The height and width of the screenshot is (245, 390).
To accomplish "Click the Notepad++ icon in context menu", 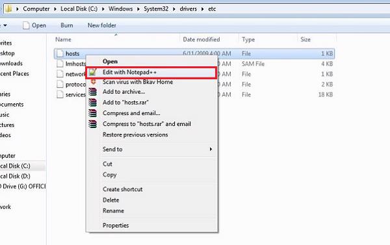I will pos(92,72).
